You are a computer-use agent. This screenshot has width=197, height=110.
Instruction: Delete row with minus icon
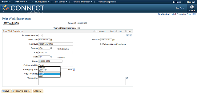(131, 35)
